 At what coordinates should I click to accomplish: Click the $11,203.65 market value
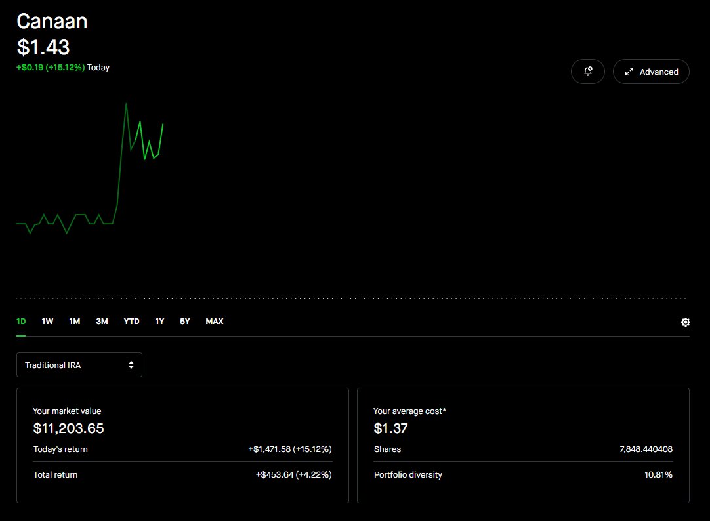click(x=68, y=428)
